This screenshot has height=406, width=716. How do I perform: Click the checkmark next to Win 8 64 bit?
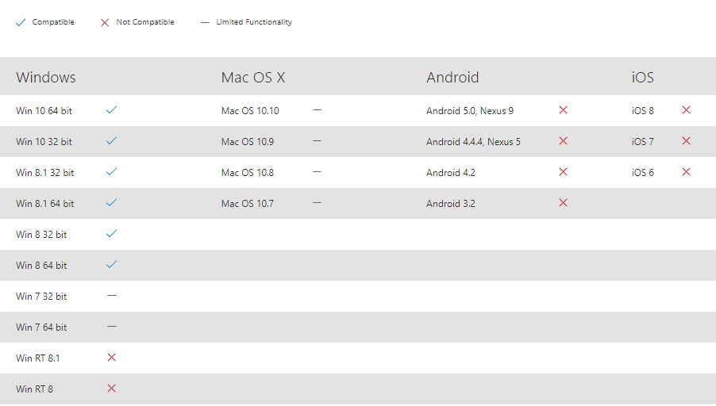point(111,265)
